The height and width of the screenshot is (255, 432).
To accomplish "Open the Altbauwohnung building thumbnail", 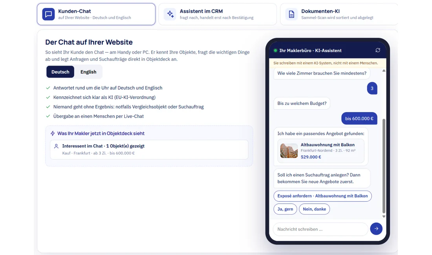I will 289,150.
